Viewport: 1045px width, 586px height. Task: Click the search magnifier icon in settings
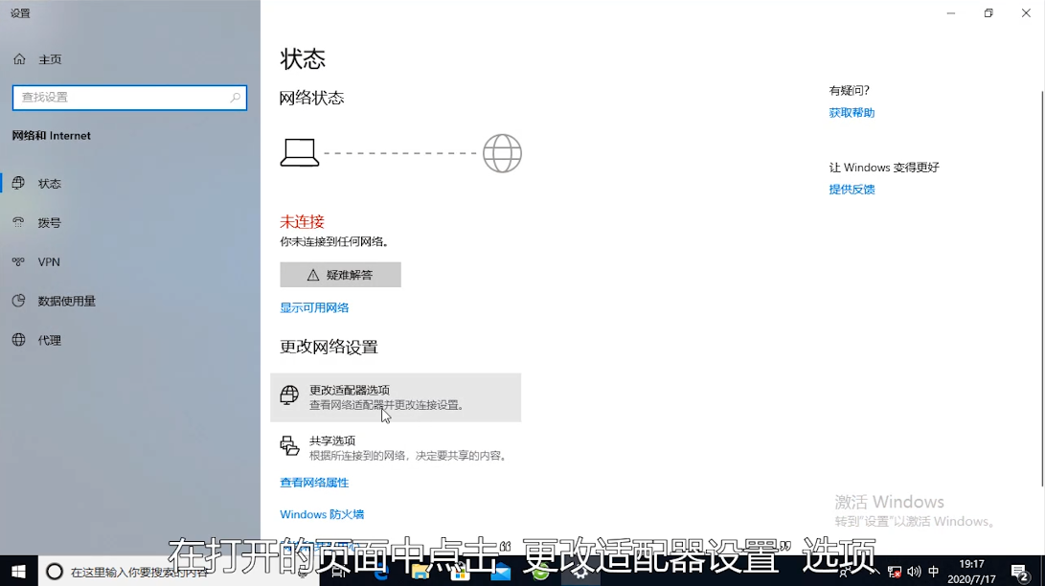coord(236,98)
